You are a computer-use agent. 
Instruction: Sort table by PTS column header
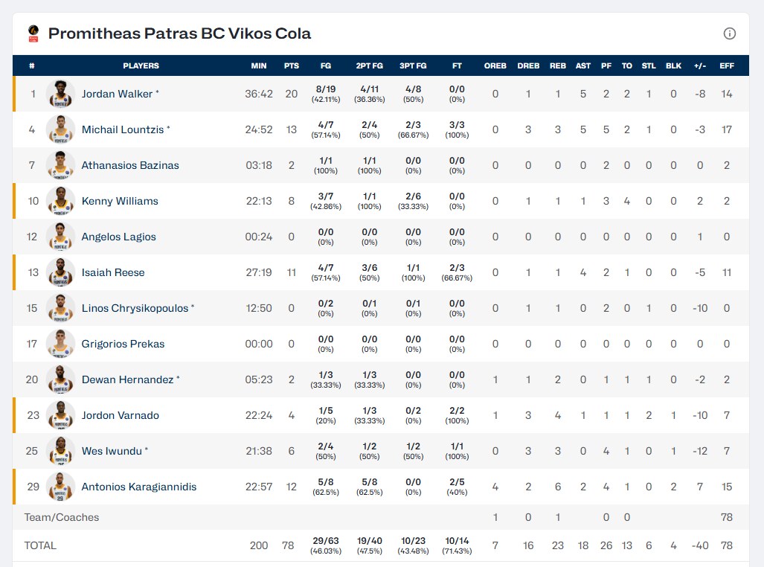[292, 65]
